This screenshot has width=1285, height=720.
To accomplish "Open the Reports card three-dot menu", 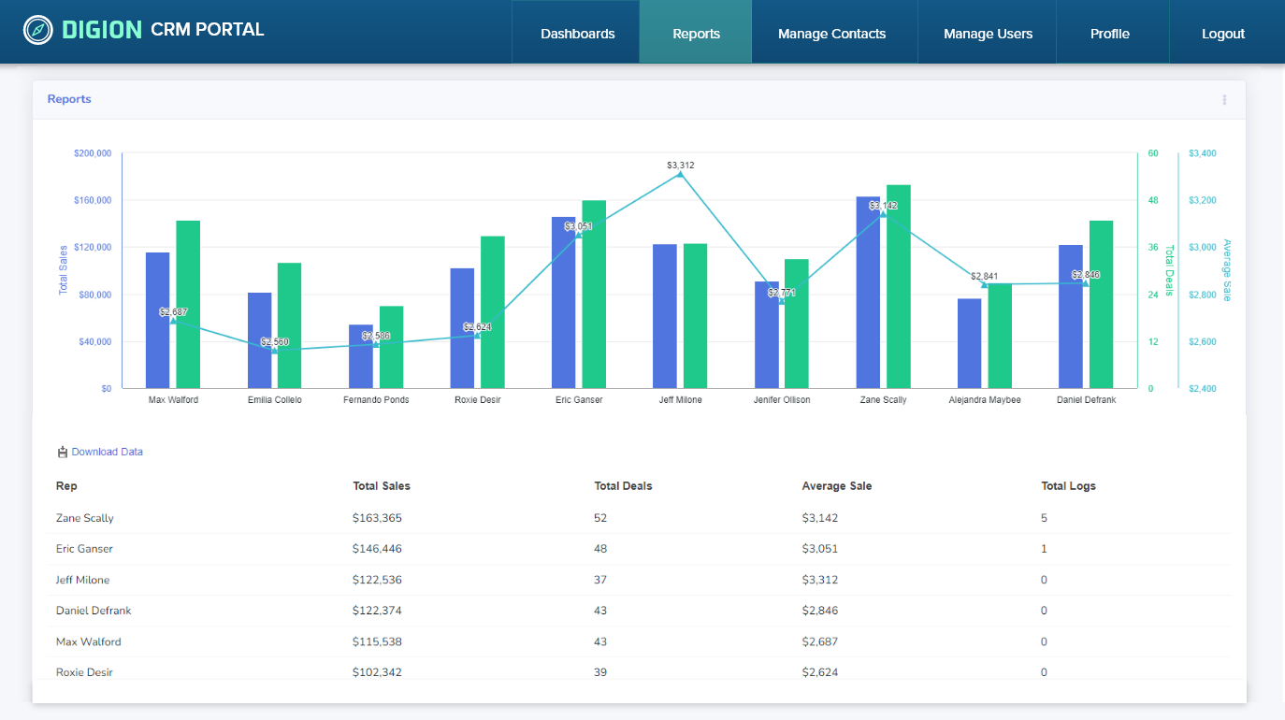I will 1223,98.
